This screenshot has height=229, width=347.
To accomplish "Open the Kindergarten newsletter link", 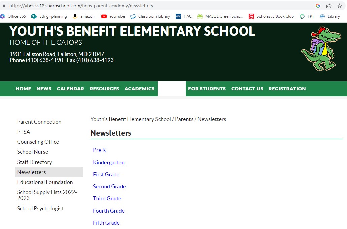I will click(109, 162).
